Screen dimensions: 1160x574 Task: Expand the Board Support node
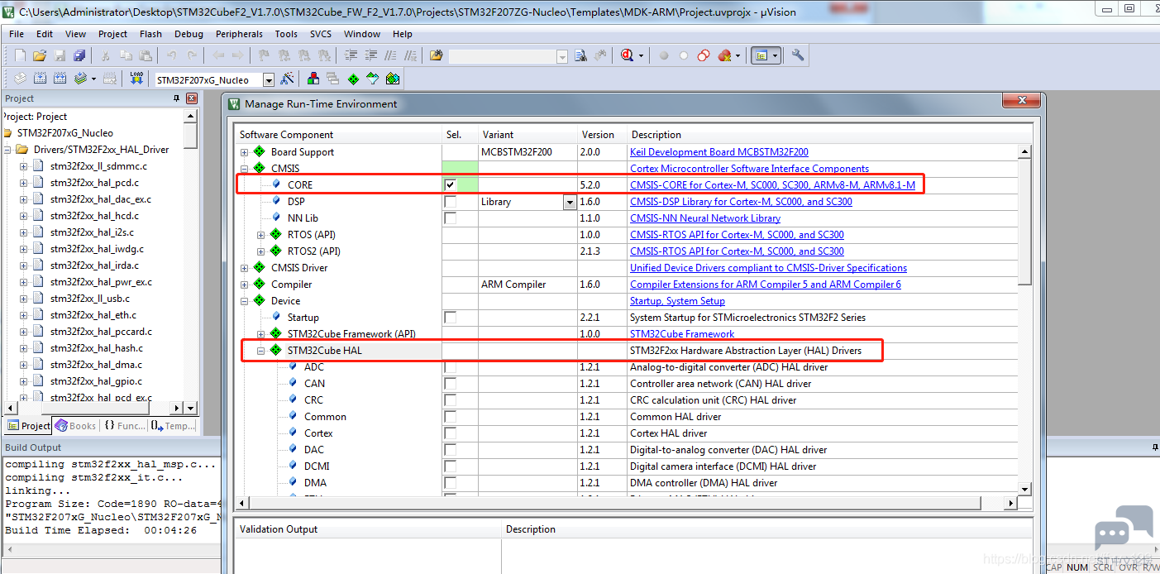(244, 152)
